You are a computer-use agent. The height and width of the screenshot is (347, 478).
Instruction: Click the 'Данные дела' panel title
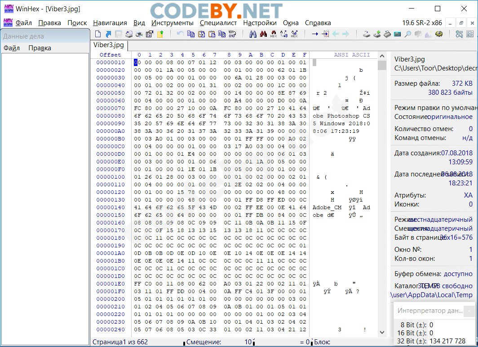click(x=23, y=36)
